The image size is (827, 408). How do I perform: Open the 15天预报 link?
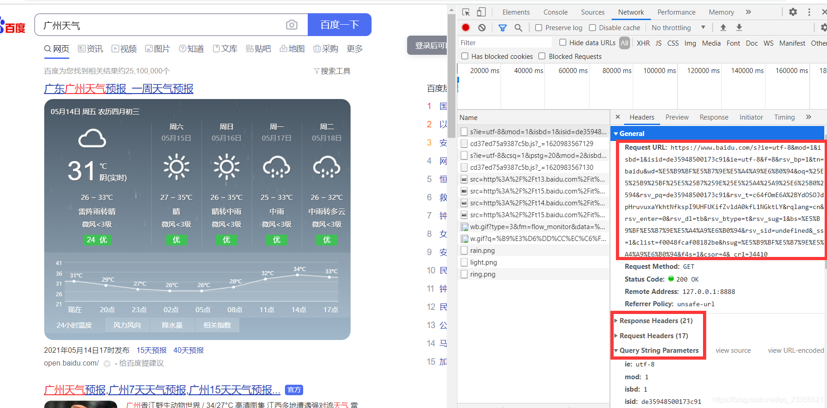[x=151, y=350]
